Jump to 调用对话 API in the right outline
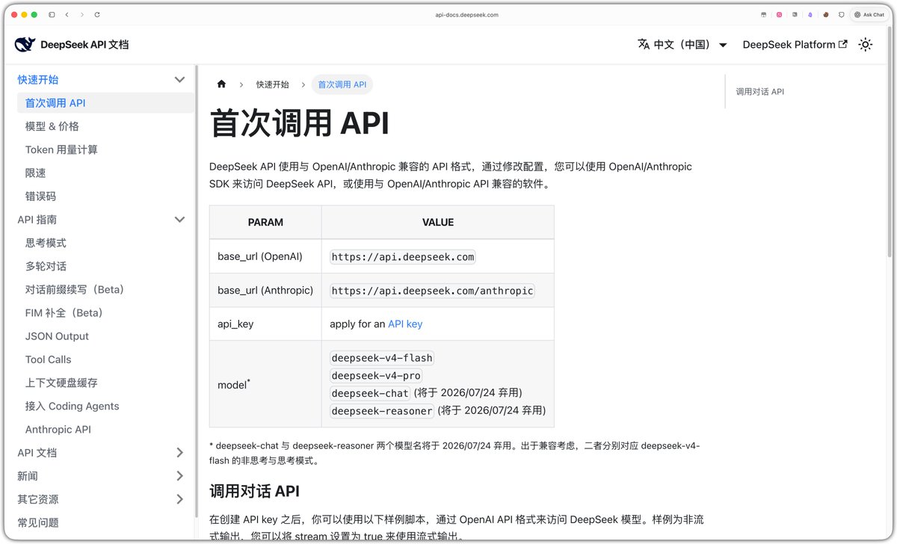Viewport: 897px width, 544px height. [760, 92]
